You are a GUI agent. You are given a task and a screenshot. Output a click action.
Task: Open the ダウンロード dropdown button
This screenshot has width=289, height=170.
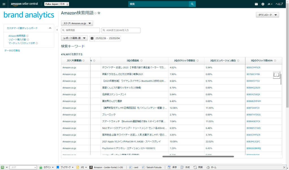click(x=268, y=15)
